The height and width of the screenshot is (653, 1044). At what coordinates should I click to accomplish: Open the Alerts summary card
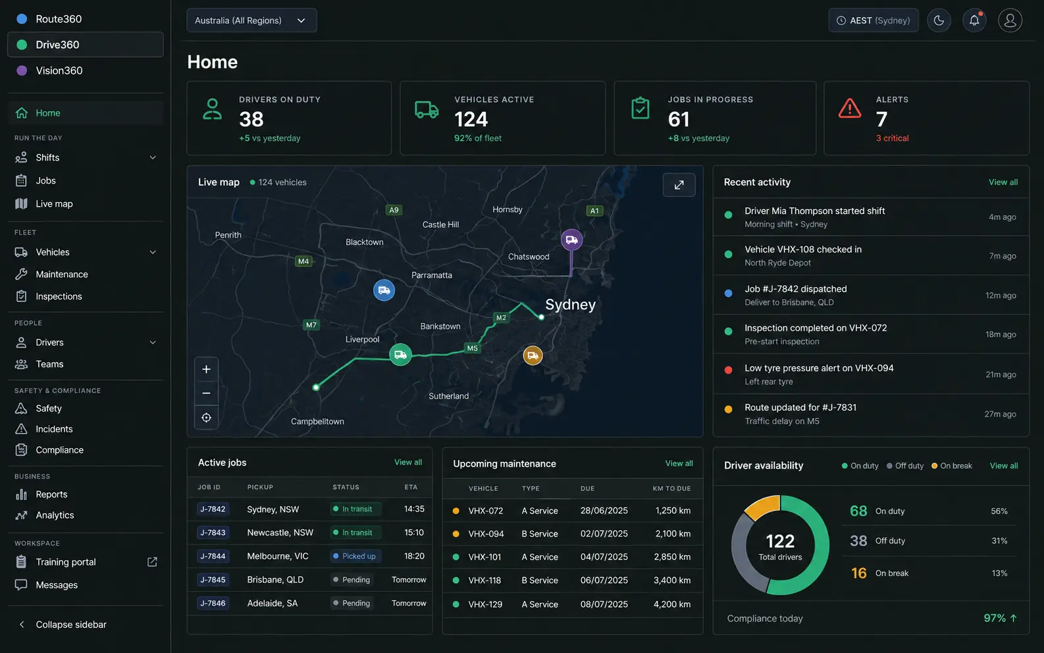[926, 118]
